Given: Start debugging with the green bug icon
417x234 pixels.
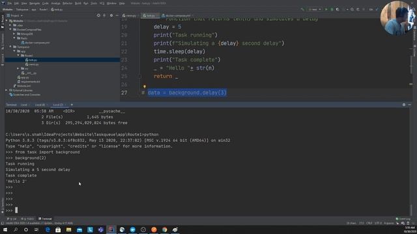Looking at the screenshot, I should point(332,9).
